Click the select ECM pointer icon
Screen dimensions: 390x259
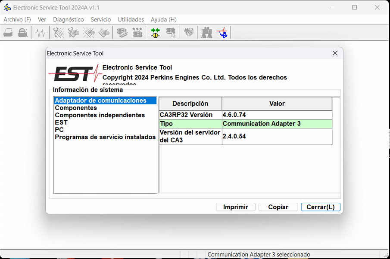point(170,32)
